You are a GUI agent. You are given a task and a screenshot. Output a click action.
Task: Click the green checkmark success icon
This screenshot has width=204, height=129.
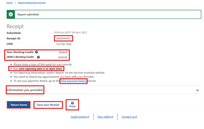point(11,14)
